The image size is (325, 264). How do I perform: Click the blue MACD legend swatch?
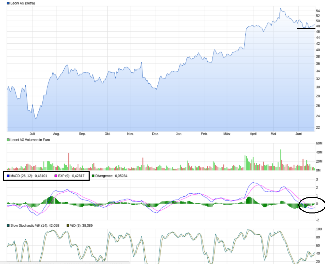(x=8, y=176)
